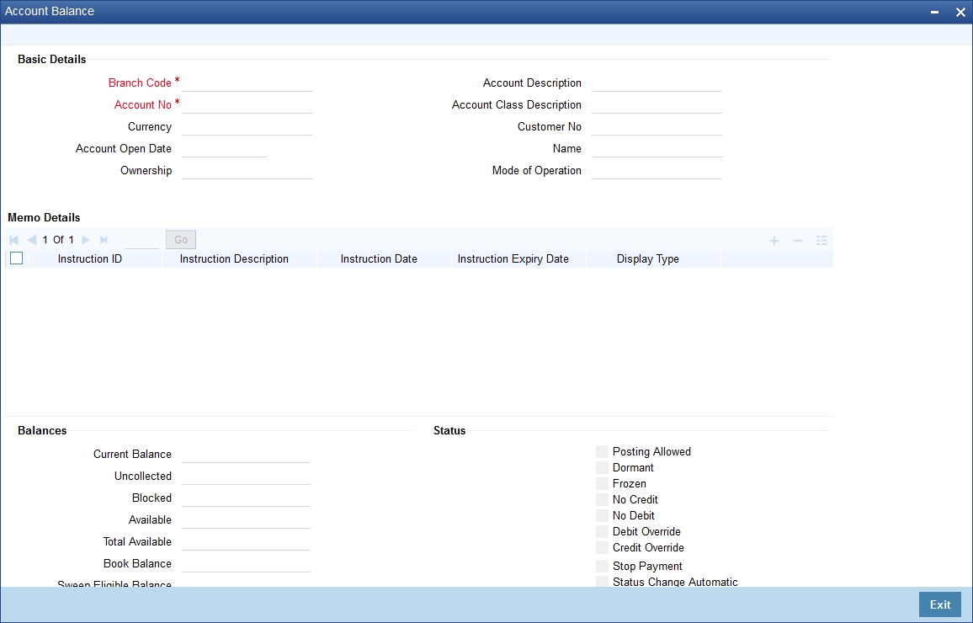Click the previous page arrow icon
Screen dimensions: 973x623
tap(32, 239)
